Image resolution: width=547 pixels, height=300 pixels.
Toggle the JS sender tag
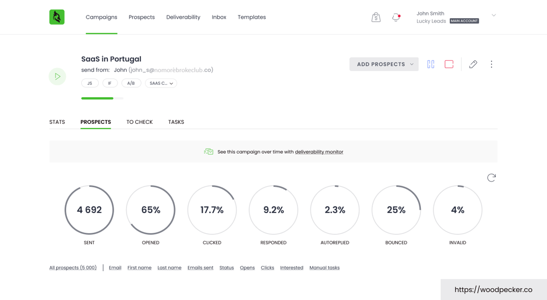[x=90, y=83]
